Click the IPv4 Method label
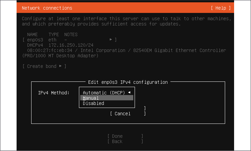Screen dimensions: 251x151 [54, 93]
